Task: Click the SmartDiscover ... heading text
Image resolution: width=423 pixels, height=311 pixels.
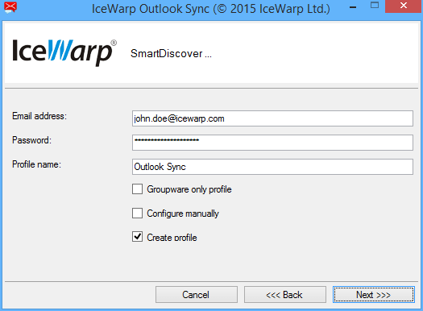Action: click(171, 53)
